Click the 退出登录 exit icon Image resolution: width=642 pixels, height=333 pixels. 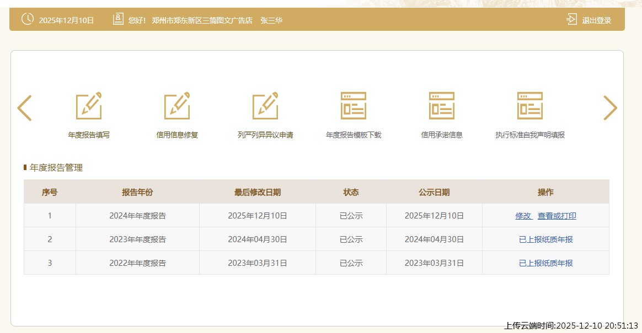coord(571,20)
